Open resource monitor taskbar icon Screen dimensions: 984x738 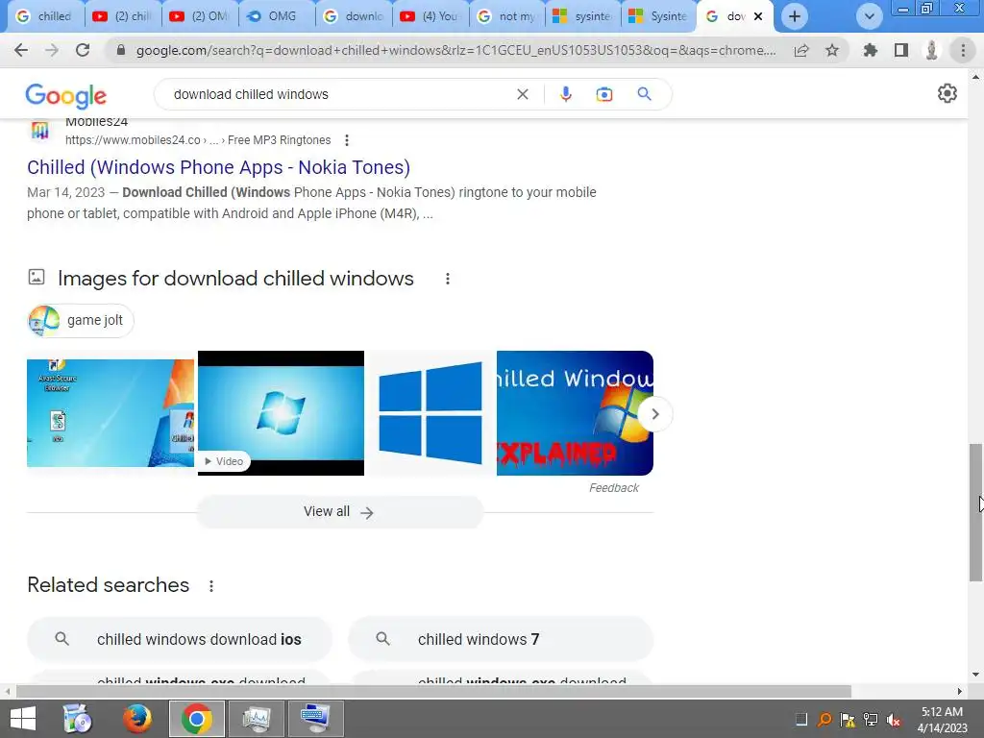pyautogui.click(x=256, y=719)
